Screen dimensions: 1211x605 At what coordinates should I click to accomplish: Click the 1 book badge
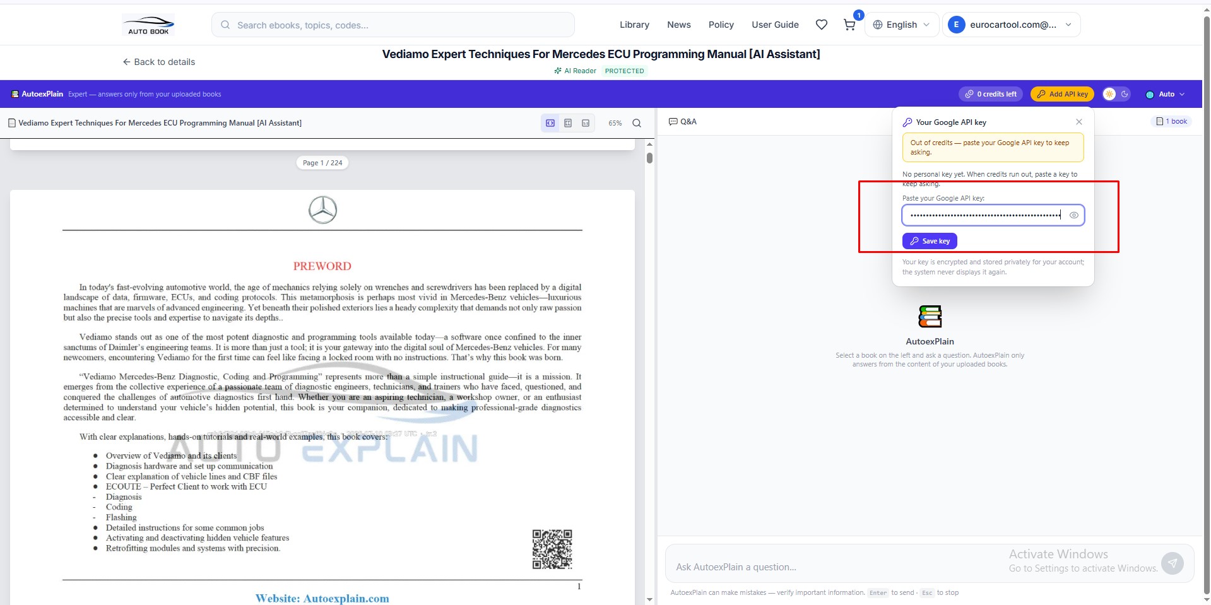[1171, 121]
